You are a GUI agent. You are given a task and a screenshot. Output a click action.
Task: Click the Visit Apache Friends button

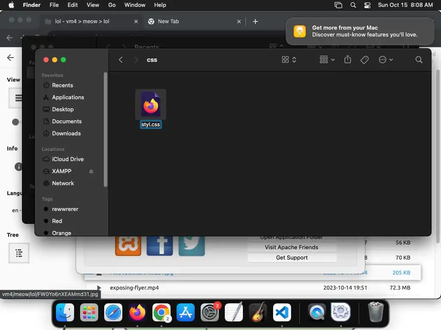coord(292,247)
